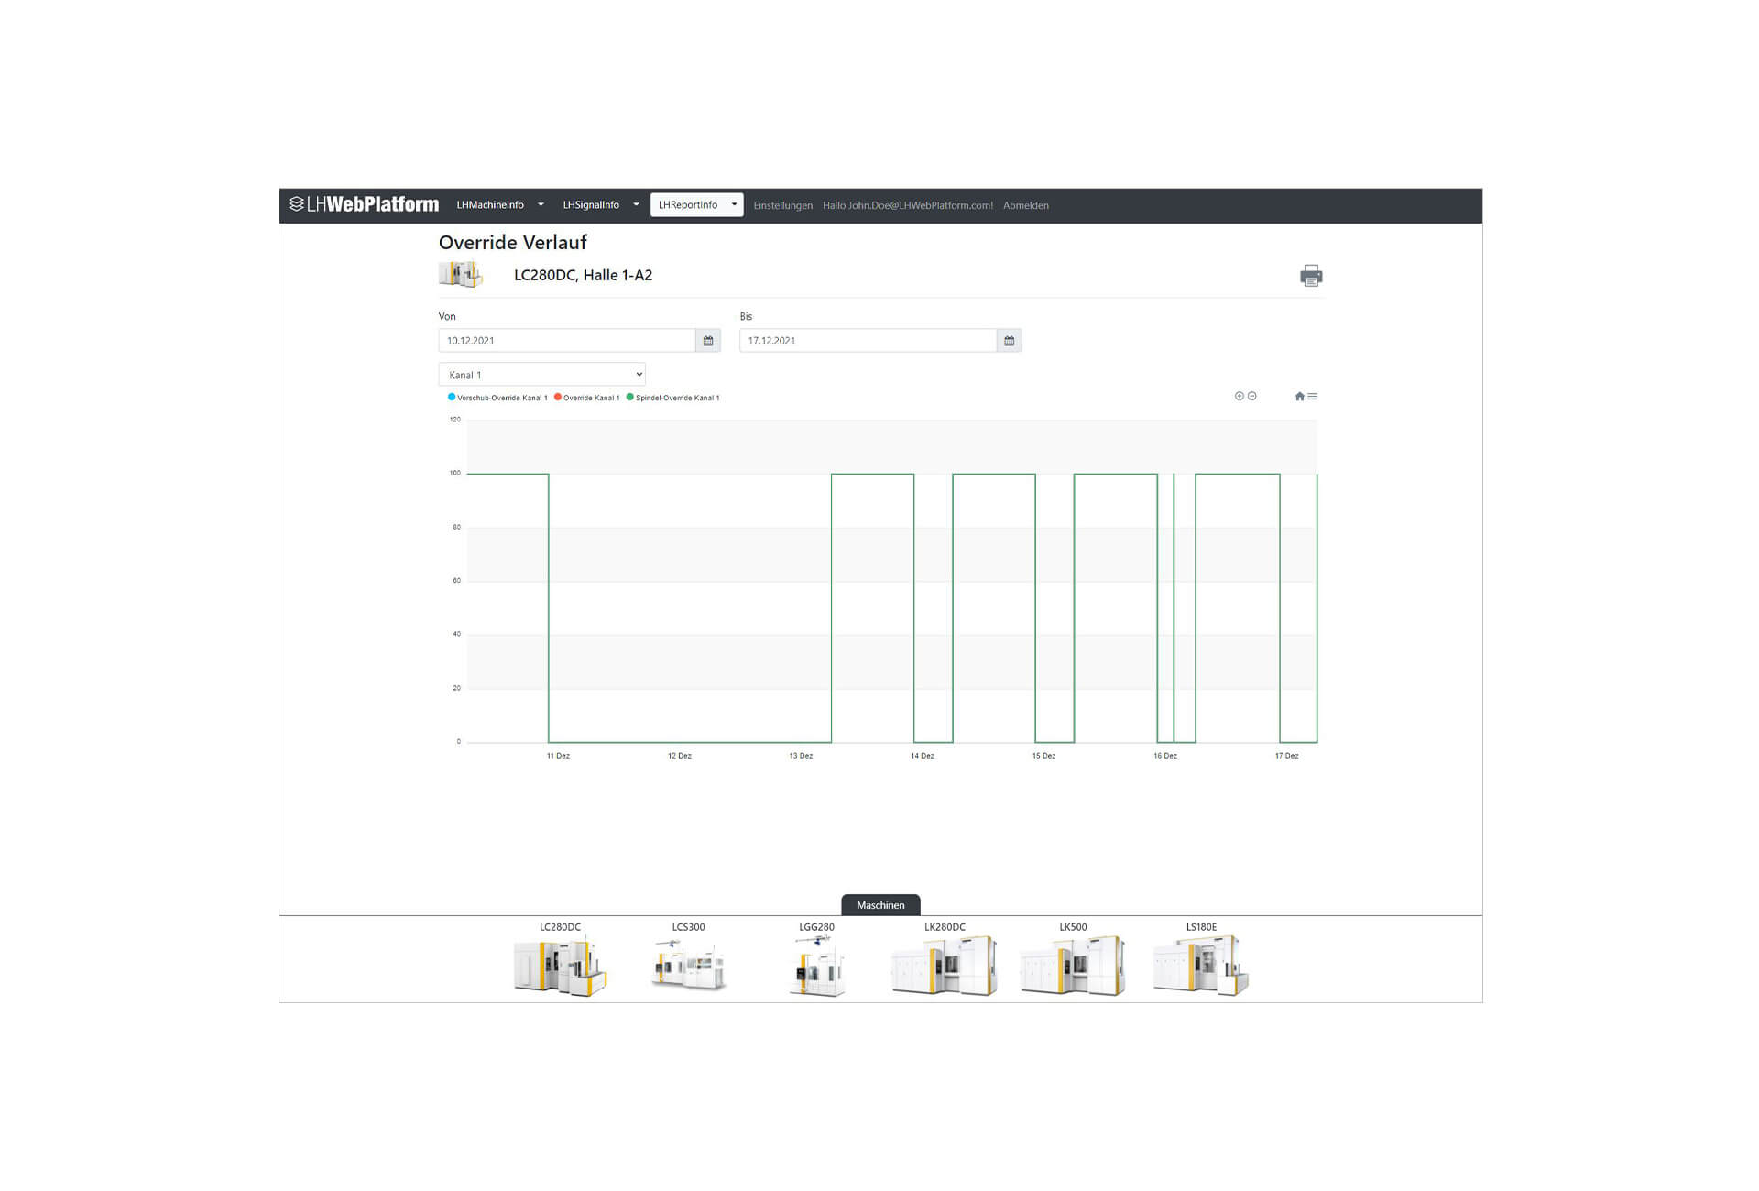Open the chart hamburger menu
Screen dimensions: 1759x1191
click(x=1313, y=397)
